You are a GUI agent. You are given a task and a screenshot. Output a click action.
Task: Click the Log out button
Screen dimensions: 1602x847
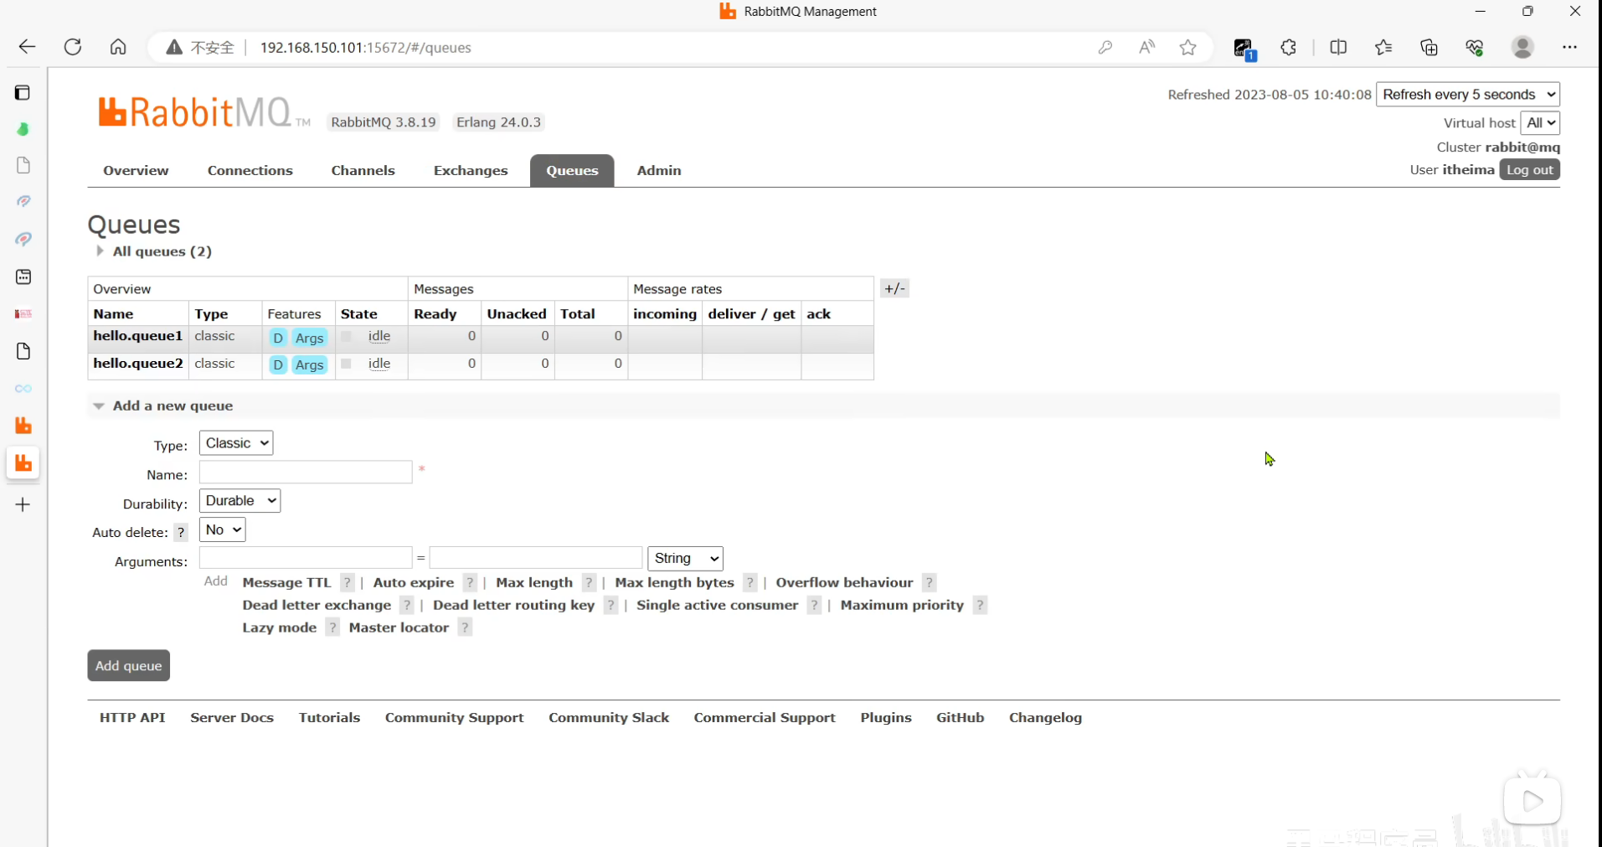coord(1530,169)
